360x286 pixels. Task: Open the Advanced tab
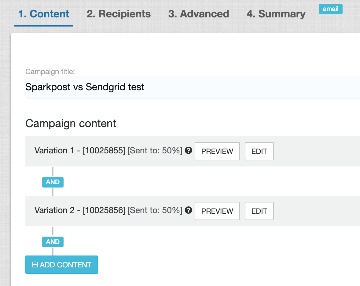coord(198,14)
